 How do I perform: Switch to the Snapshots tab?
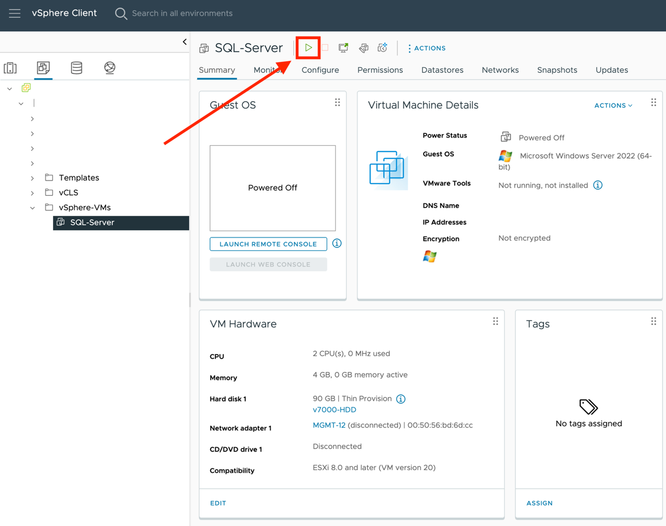point(557,70)
